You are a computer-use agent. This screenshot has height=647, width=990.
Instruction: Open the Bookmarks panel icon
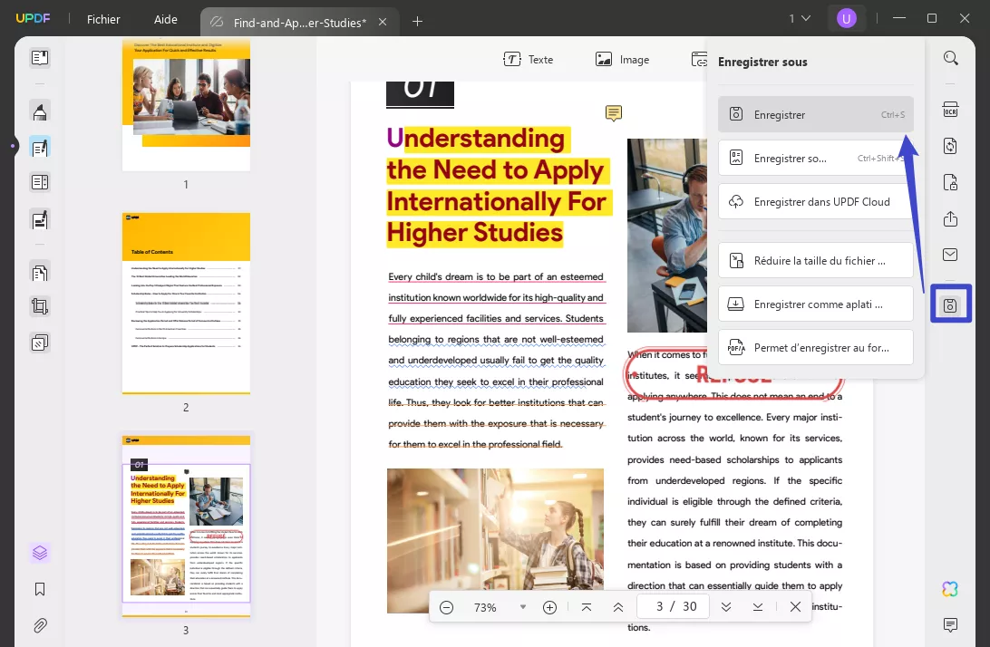[40, 589]
